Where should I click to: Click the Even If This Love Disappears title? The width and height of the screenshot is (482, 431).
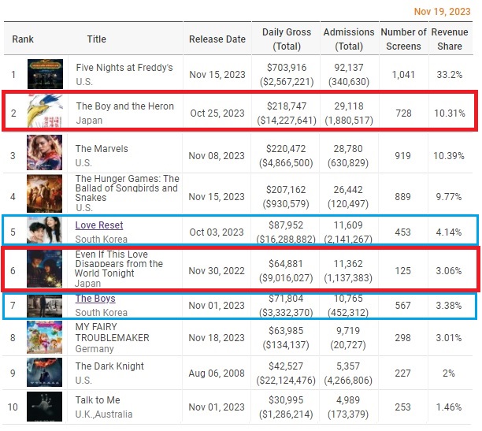tap(119, 263)
